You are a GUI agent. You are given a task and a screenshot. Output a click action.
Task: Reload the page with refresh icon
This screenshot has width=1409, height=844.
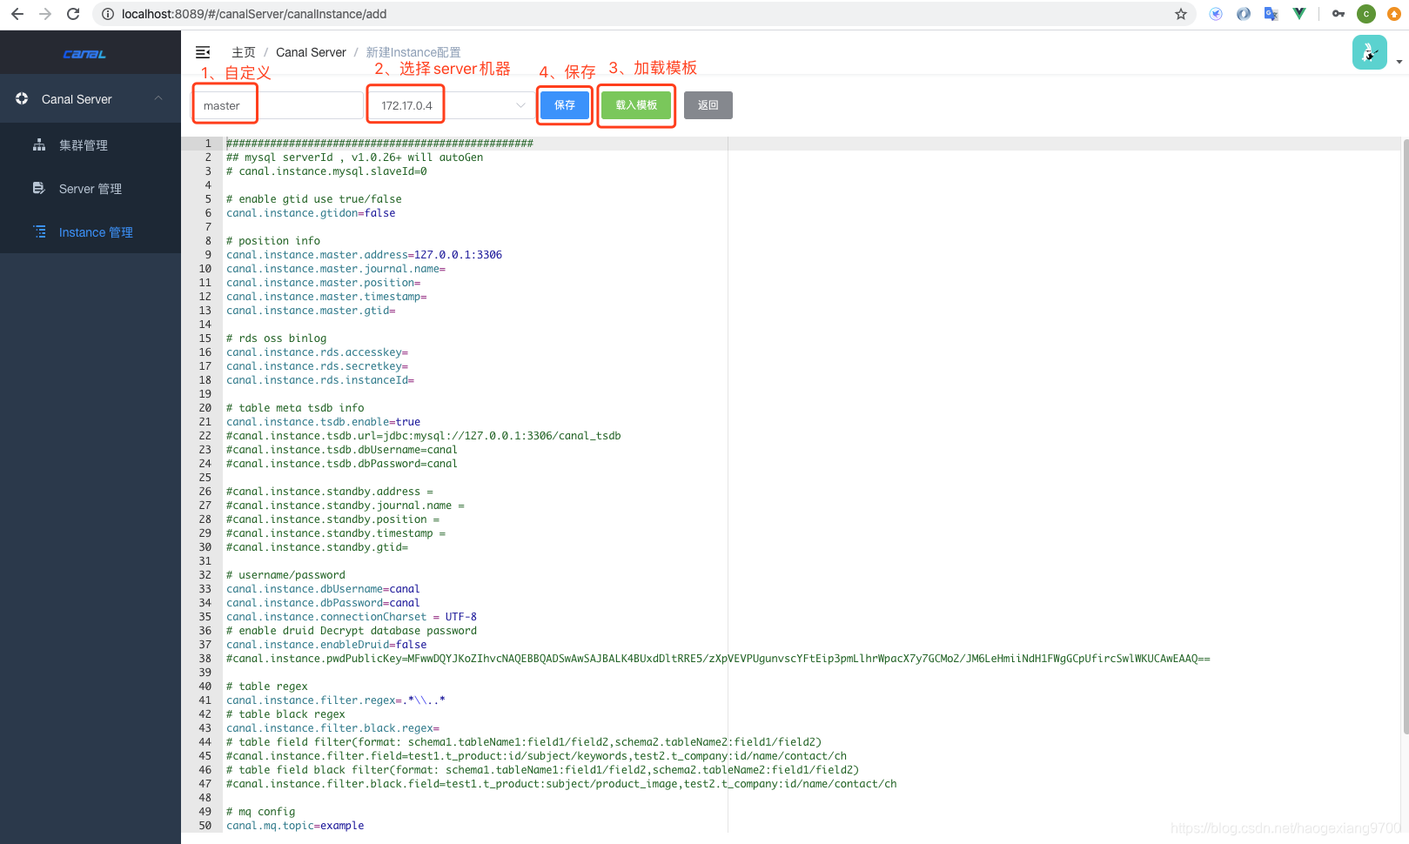pyautogui.click(x=73, y=14)
